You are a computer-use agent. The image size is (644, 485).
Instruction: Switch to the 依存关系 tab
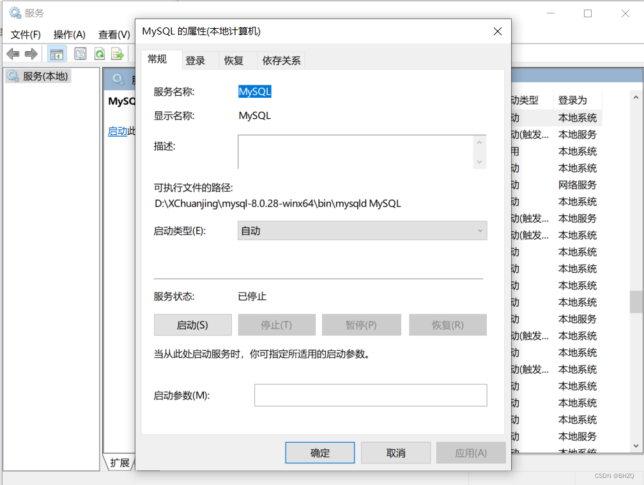[x=281, y=61]
